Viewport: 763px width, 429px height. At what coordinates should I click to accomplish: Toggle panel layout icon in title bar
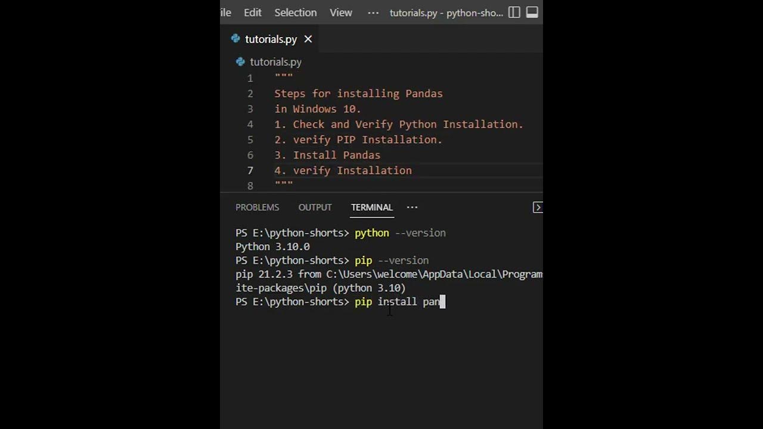click(x=532, y=13)
